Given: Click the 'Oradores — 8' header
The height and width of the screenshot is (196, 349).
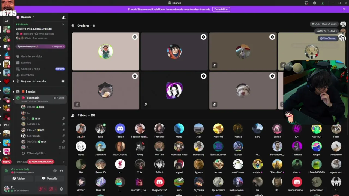Looking at the screenshot, I should (86, 26).
